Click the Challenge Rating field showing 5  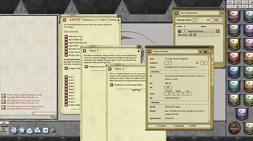click(195, 20)
